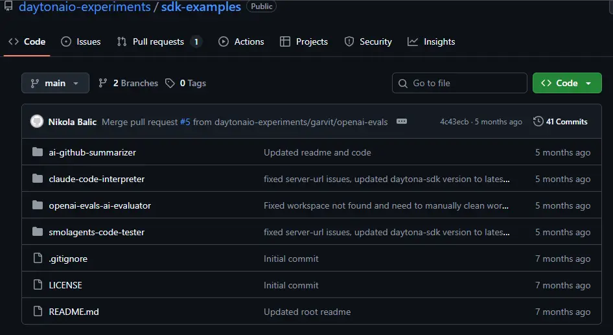Click the Go to file search field
The height and width of the screenshot is (335, 613).
459,83
